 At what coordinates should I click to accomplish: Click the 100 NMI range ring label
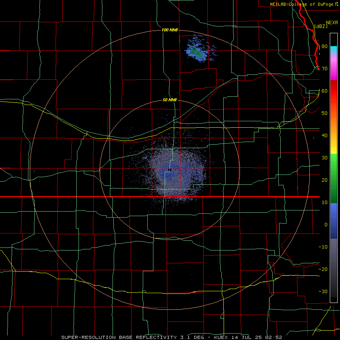(x=170, y=30)
